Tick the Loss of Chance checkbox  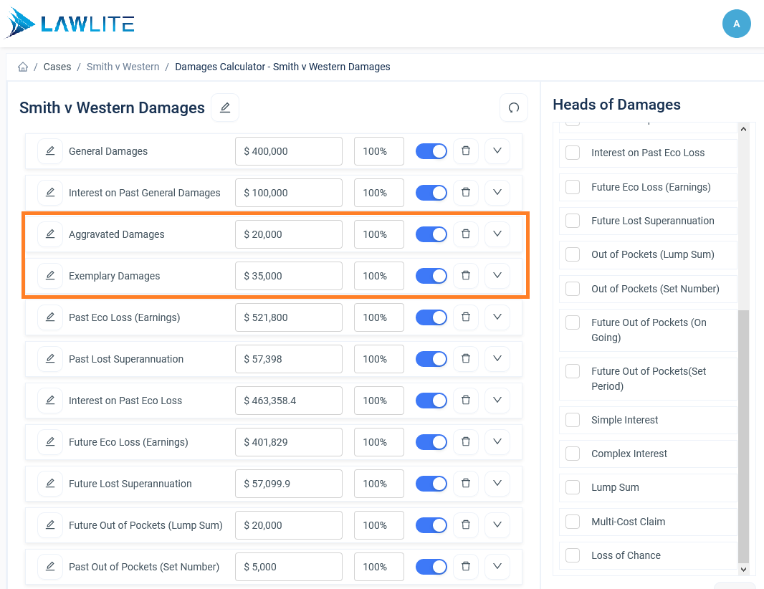(x=573, y=555)
